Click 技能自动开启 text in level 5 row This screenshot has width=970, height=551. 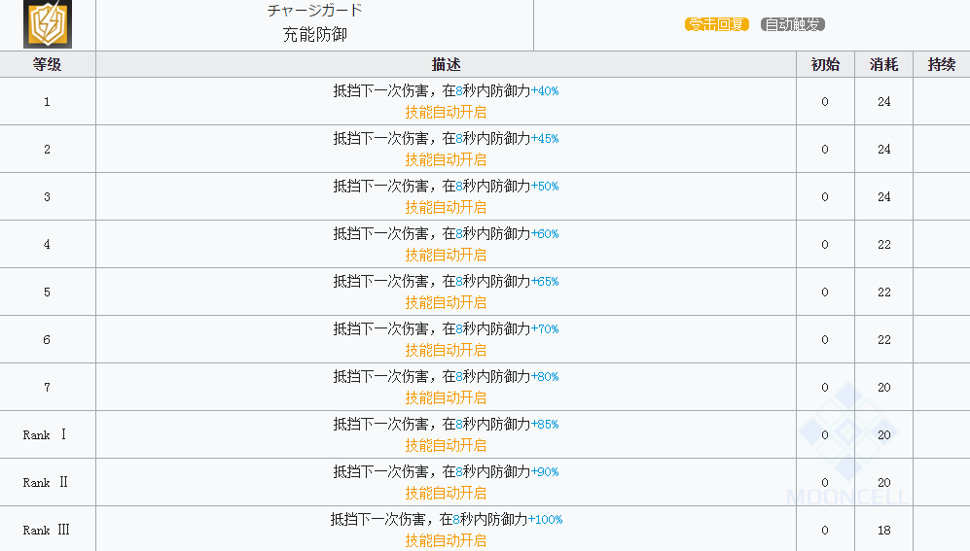click(446, 302)
